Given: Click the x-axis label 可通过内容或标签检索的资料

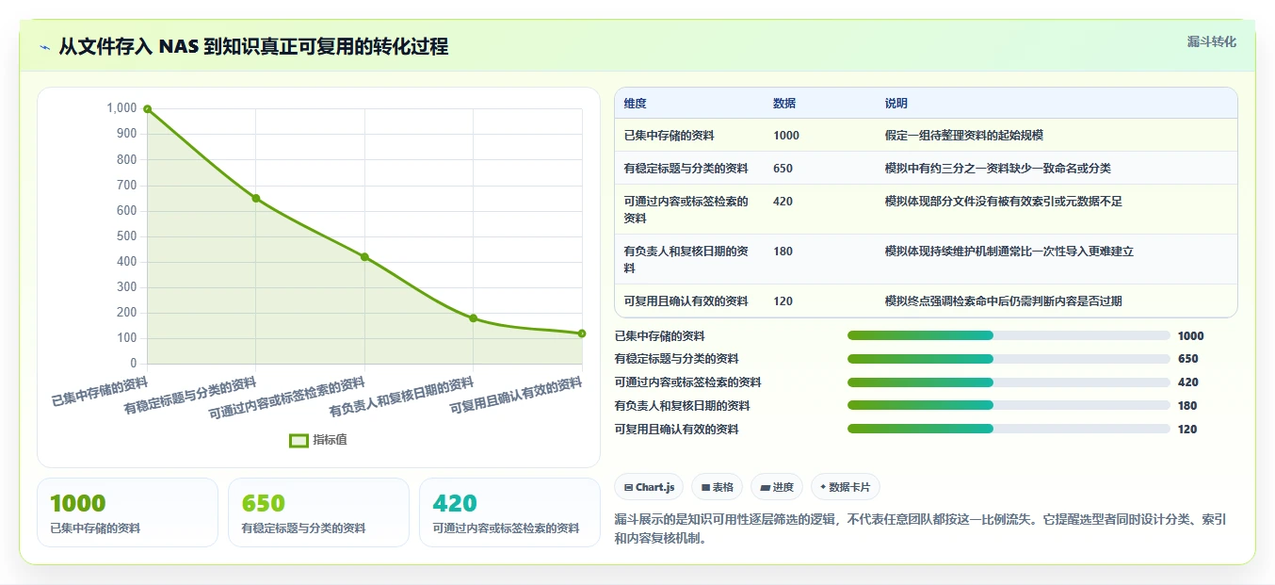Looking at the screenshot, I should click(x=286, y=398).
